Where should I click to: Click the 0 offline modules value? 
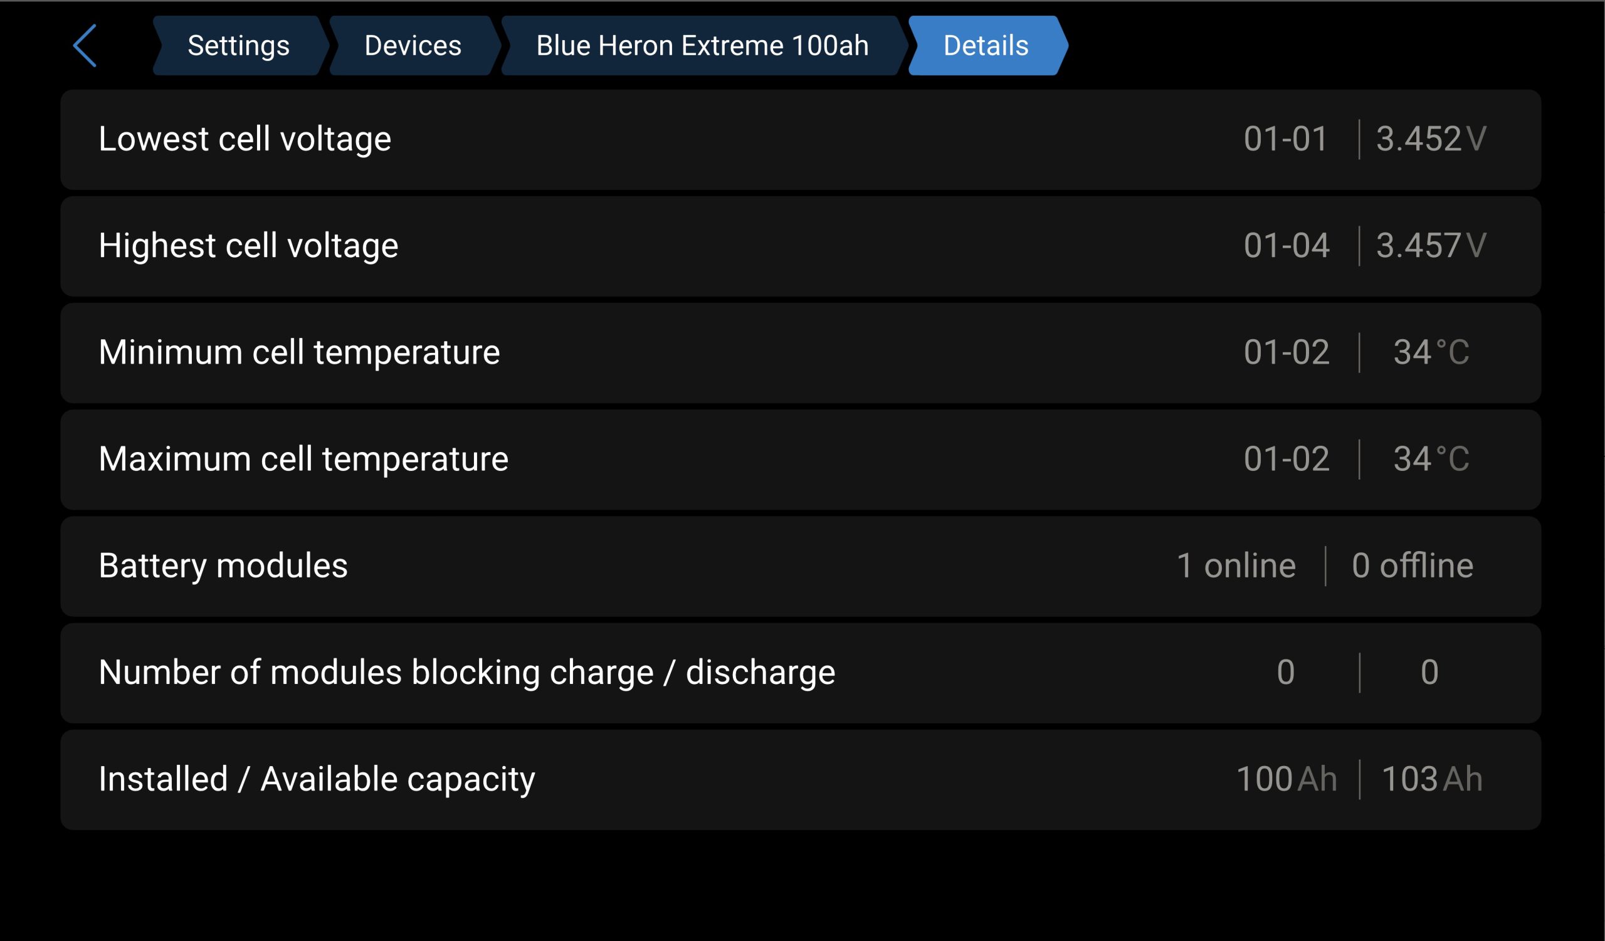click(1412, 566)
